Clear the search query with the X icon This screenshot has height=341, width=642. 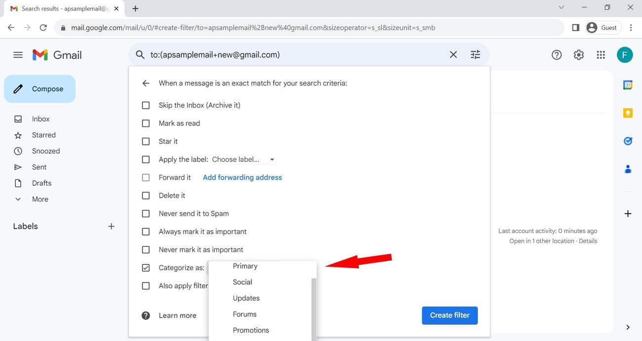tap(453, 54)
